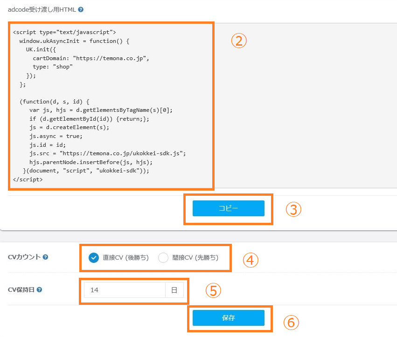This screenshot has width=397, height=337.
Task: Click the }(document, "script", "ukokkei-sdk")); line
Action: point(86,171)
